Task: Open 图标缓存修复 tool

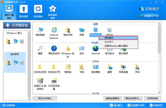Action: 53,12
